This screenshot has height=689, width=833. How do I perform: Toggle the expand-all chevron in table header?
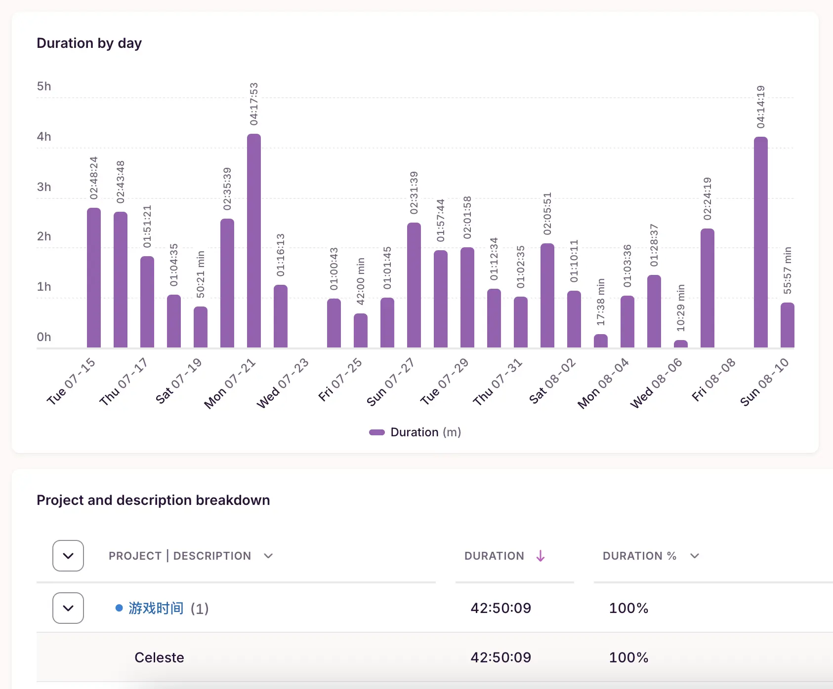[x=68, y=556]
